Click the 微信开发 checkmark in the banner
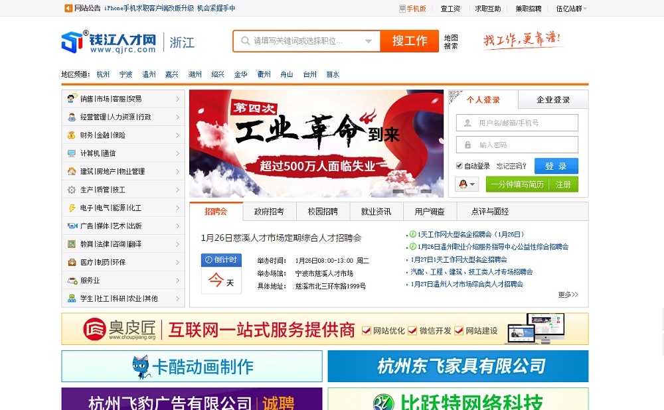 [x=412, y=330]
